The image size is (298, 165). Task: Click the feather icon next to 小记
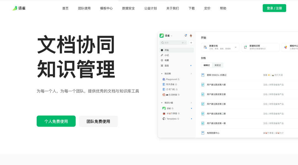[x=162, y=55]
